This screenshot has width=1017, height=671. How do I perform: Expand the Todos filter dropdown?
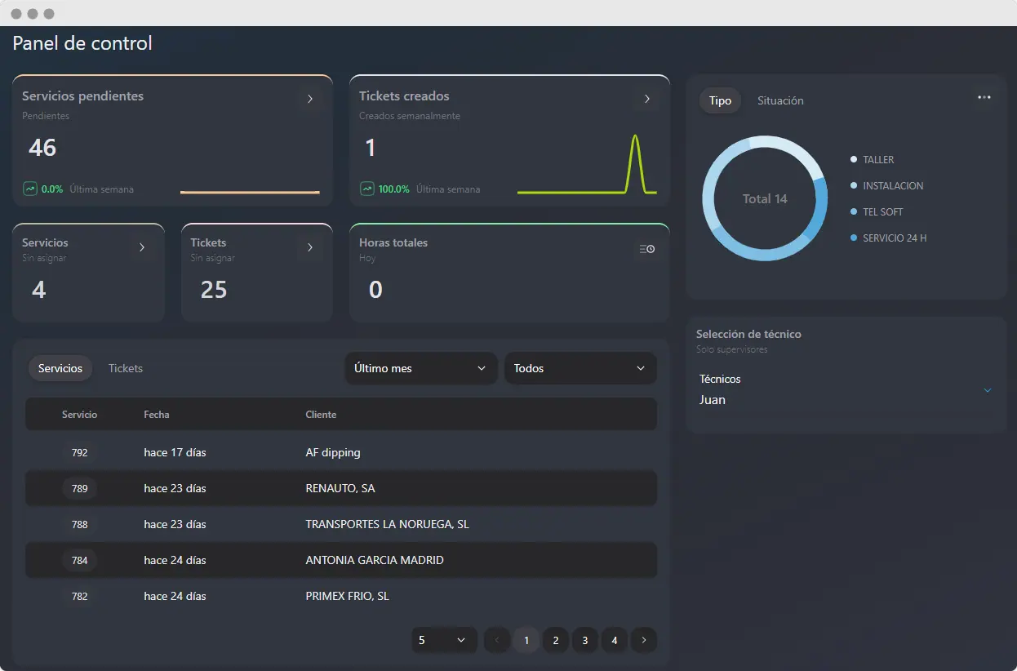[x=580, y=368]
